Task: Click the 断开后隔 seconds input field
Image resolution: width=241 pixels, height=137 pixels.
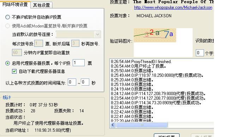Action: point(75,43)
